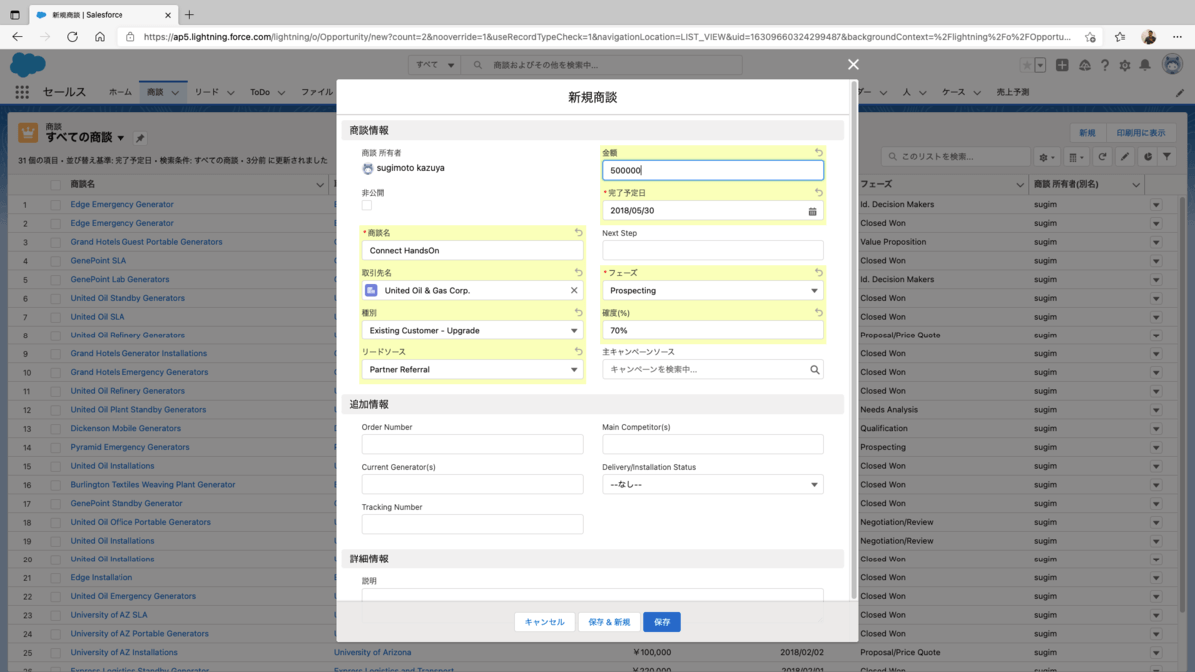Open the calendar picker for 完了予定日

[x=812, y=211]
